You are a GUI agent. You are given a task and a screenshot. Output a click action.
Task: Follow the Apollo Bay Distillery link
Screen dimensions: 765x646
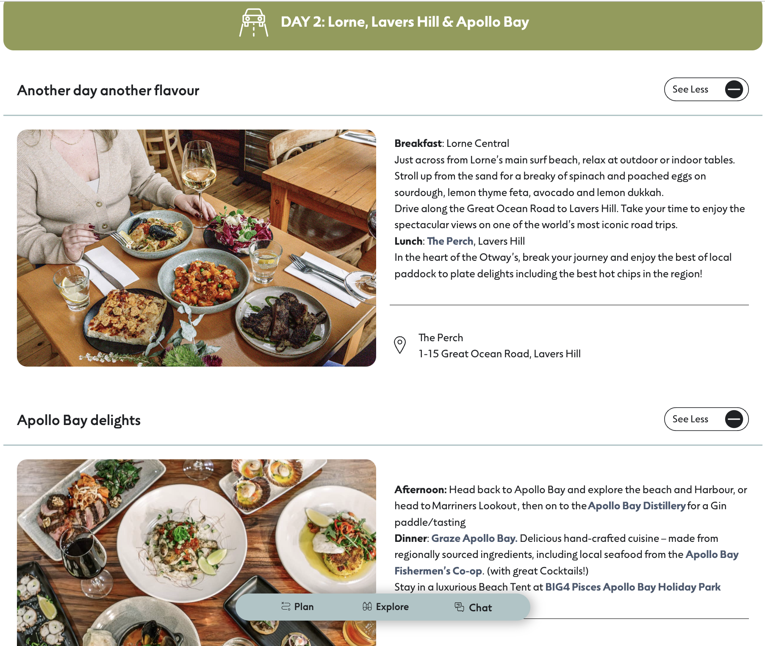tap(637, 505)
